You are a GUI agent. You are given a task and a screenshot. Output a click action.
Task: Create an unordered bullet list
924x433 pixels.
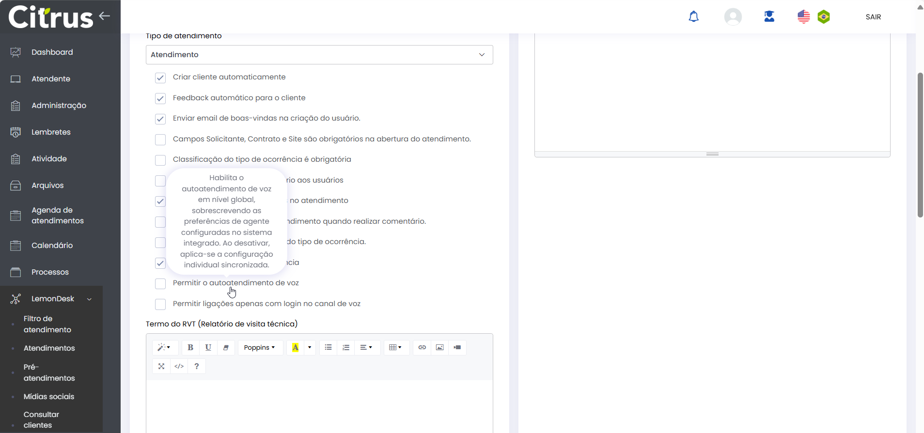pyautogui.click(x=328, y=347)
